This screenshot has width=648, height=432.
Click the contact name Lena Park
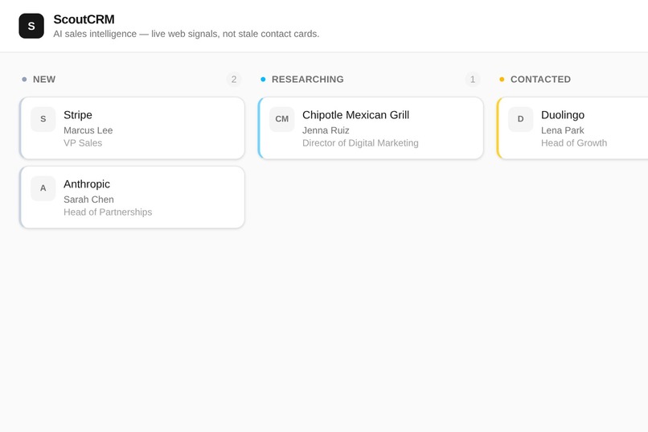pyautogui.click(x=563, y=130)
